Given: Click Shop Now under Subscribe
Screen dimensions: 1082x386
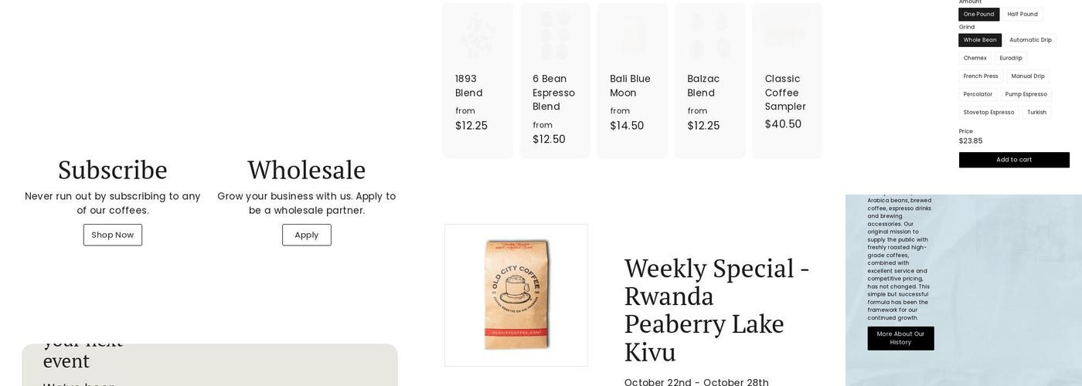Looking at the screenshot, I should (113, 235).
